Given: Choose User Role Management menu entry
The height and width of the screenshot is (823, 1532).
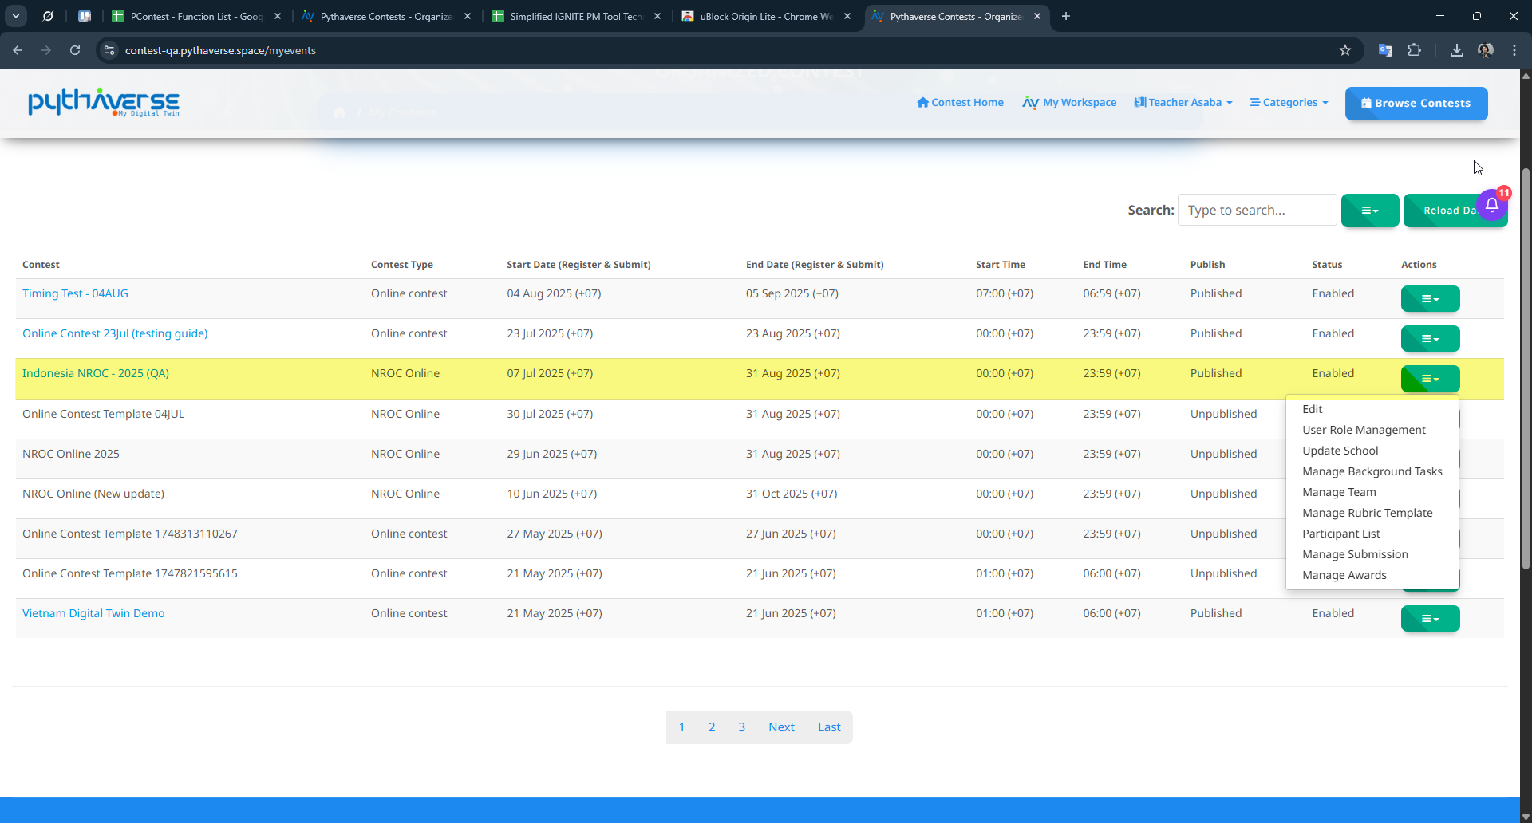Looking at the screenshot, I should [x=1364, y=430].
